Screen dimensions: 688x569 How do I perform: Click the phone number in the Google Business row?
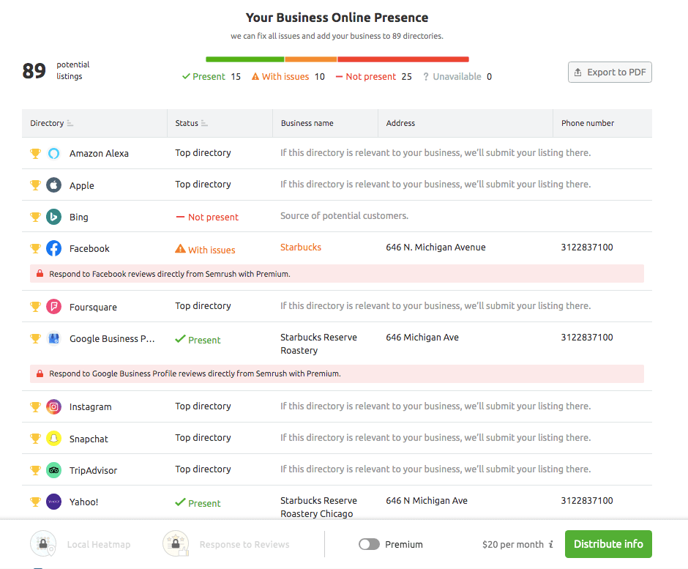coord(587,337)
